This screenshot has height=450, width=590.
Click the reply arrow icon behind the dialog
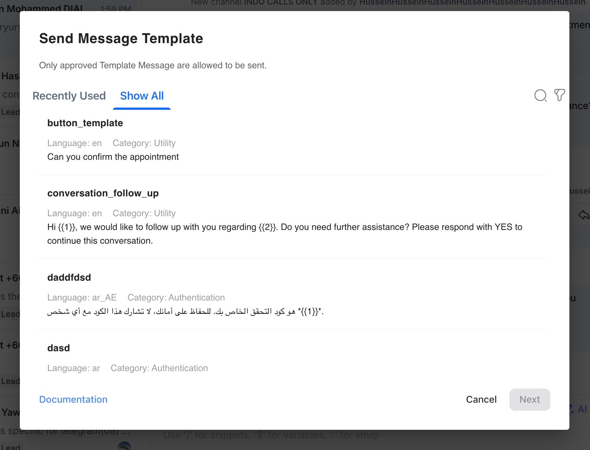coord(584,215)
